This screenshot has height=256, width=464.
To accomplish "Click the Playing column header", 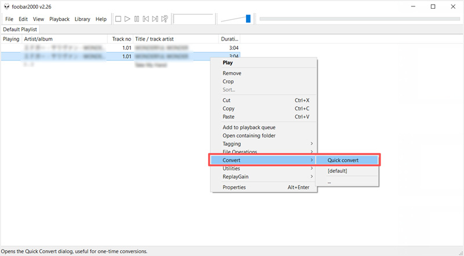I will coord(11,39).
